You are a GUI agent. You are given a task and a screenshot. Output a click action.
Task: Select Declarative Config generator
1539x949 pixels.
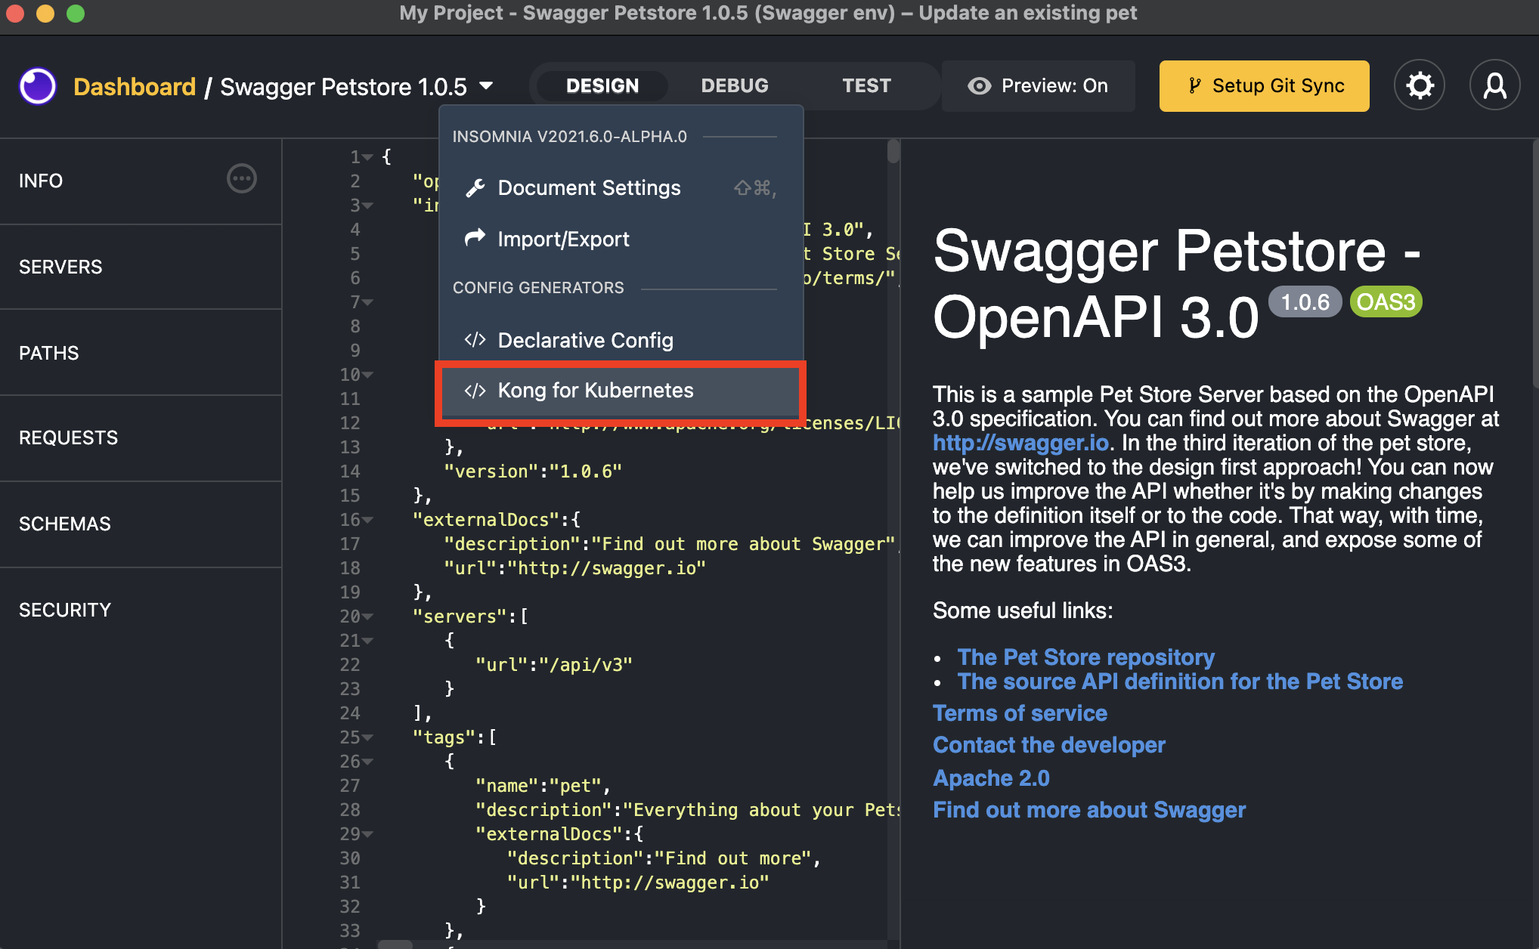click(587, 339)
